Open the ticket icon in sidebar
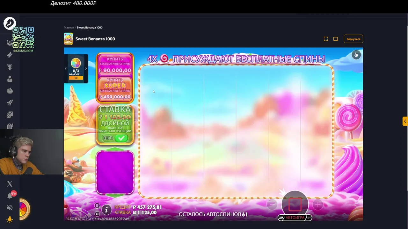 10,55
